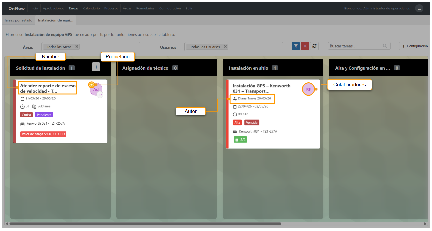
Task: Click the Ad owner avatar
Action: [x=96, y=89]
